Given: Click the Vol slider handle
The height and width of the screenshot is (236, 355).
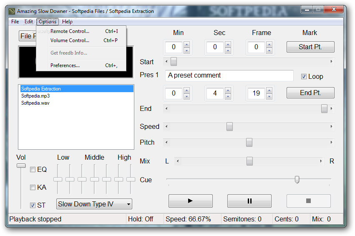Looking at the screenshot, I should 21,166.
